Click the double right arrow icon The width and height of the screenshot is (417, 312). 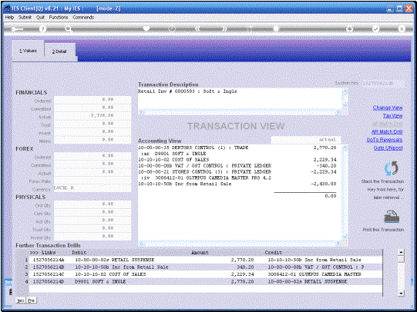point(224,28)
